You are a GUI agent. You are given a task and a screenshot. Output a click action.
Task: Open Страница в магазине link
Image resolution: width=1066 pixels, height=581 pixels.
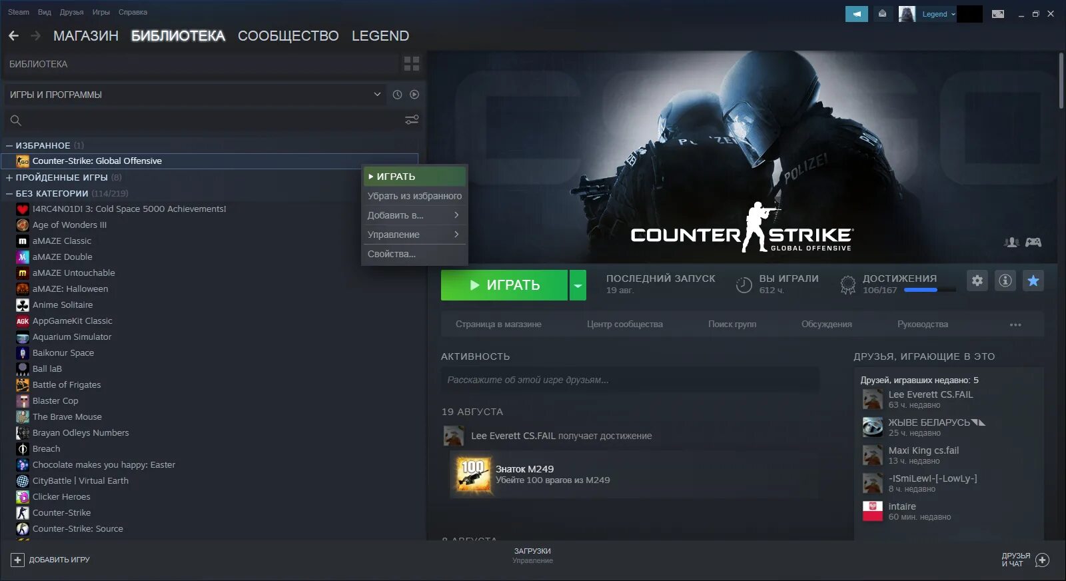pyautogui.click(x=498, y=324)
